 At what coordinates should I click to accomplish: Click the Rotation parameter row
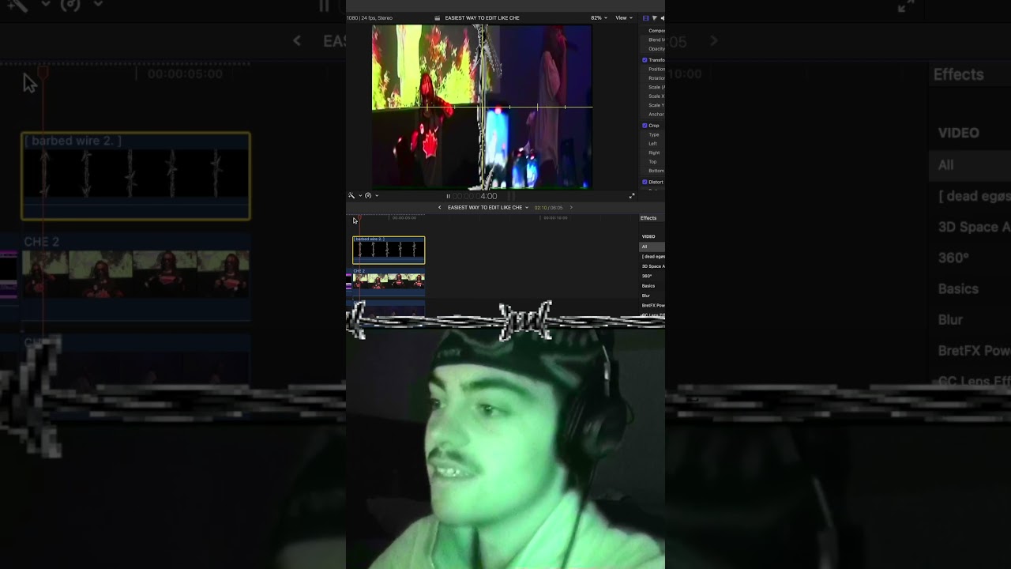click(653, 78)
